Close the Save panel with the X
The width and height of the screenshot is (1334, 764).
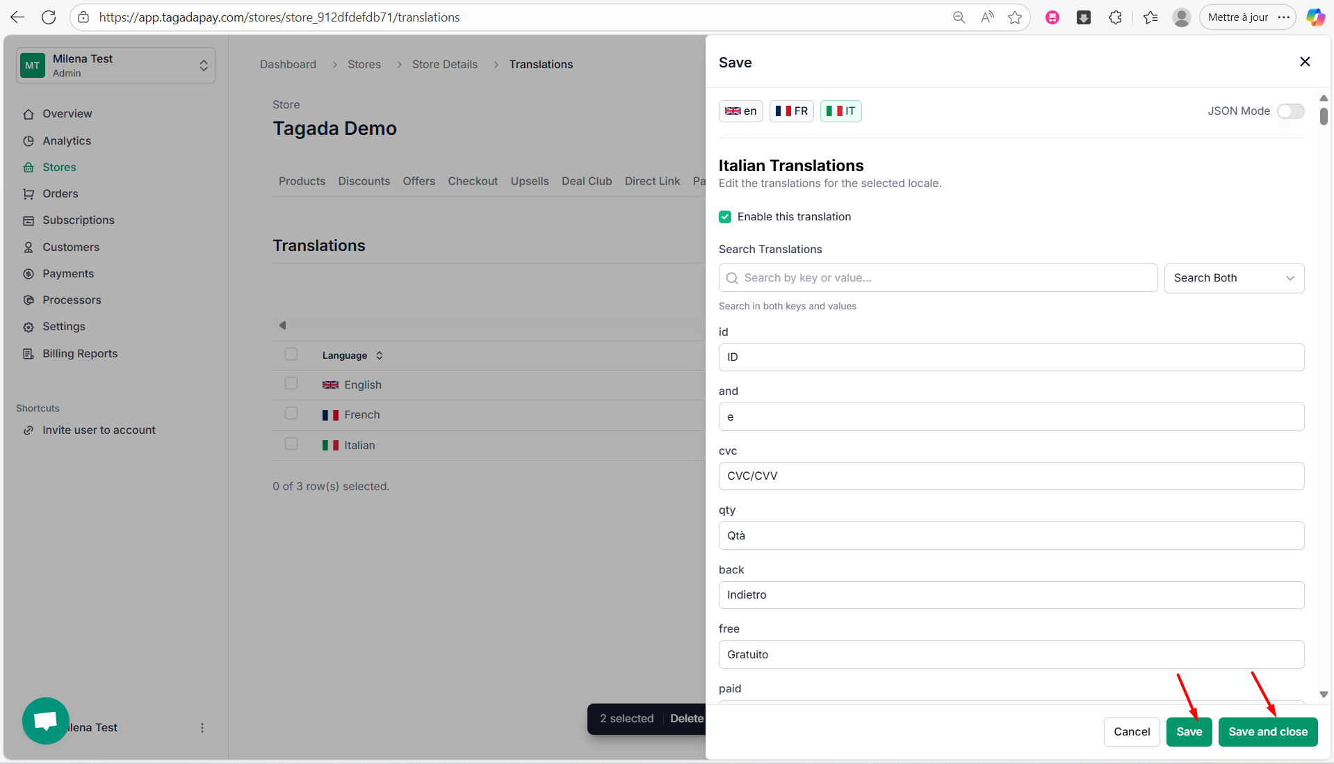click(1305, 62)
